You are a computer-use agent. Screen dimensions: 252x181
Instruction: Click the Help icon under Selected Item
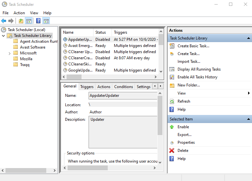coord(172,159)
